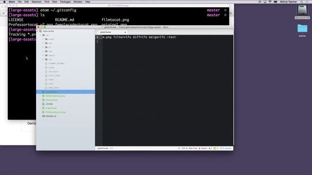Image resolution: width=312 pixels, height=175 pixels.
Task: Open Notification Center icon in menu bar
Action: [x=307, y=2]
